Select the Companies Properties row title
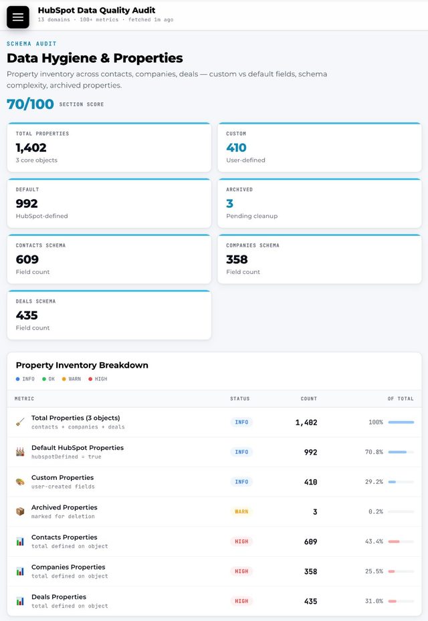The height and width of the screenshot is (621, 428). click(x=68, y=567)
